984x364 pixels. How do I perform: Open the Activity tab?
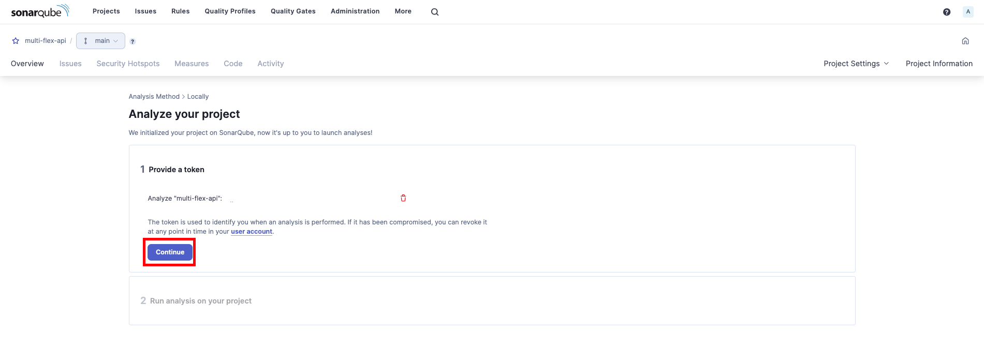271,64
